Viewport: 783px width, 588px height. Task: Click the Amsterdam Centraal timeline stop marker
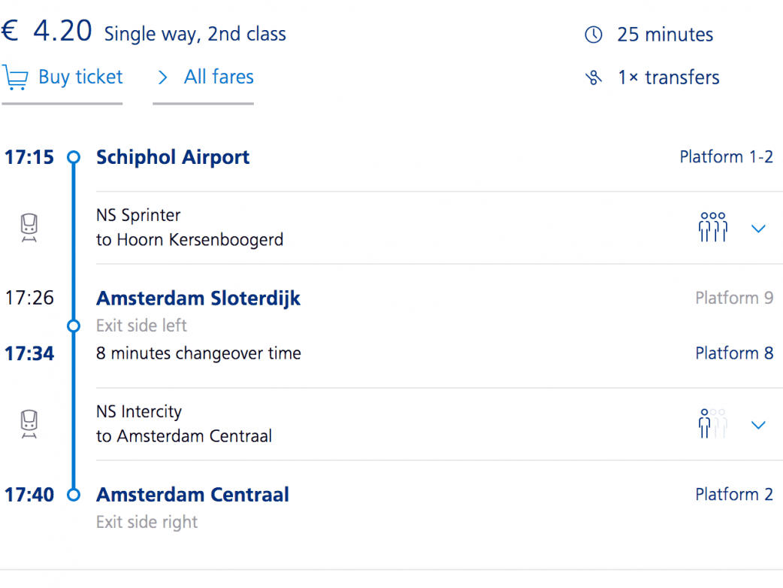(74, 495)
